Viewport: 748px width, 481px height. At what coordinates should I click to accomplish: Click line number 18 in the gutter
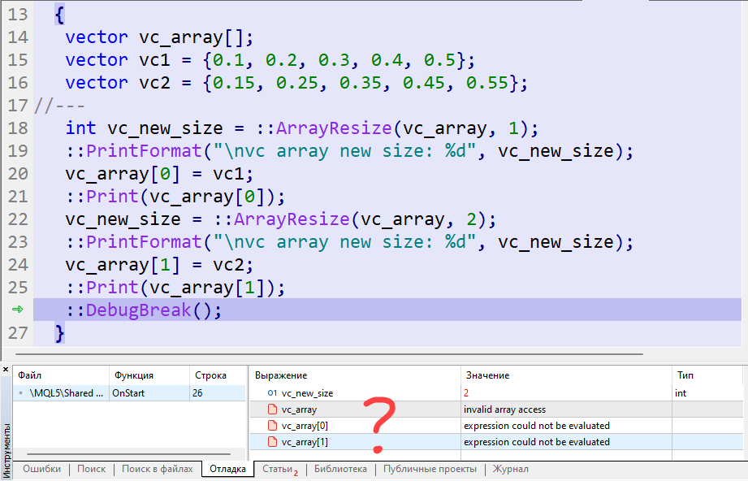[x=18, y=128]
